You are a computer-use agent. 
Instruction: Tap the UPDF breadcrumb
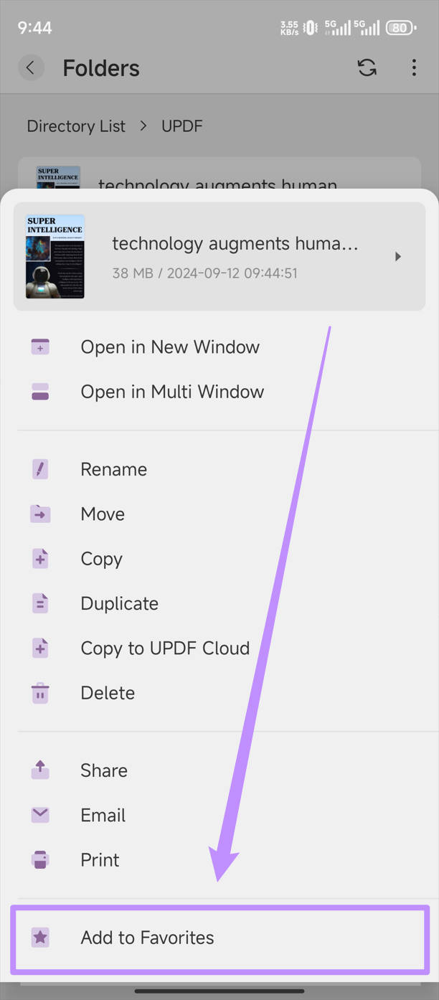click(182, 126)
